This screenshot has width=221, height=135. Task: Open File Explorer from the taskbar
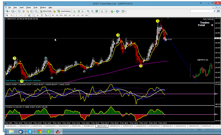point(11,131)
